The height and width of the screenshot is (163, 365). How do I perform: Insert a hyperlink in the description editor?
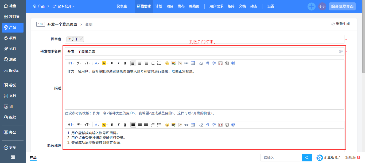click(187, 63)
